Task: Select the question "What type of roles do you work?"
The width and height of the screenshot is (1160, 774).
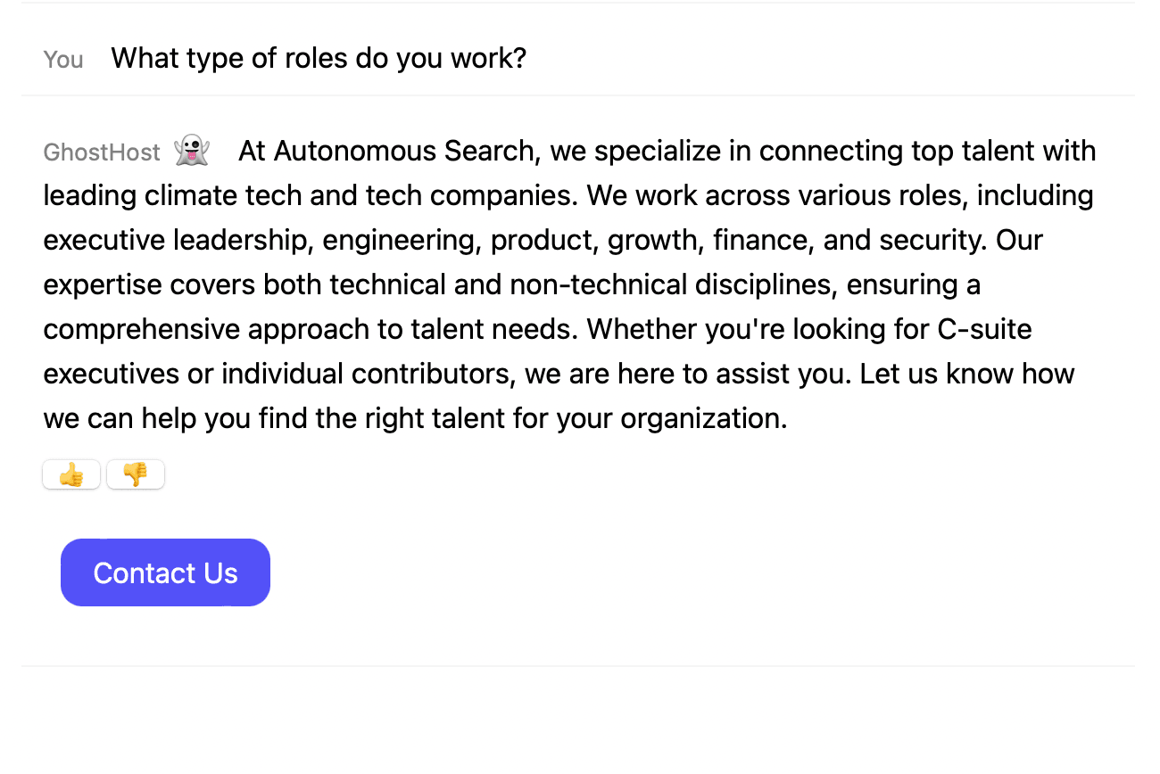Action: 319,59
